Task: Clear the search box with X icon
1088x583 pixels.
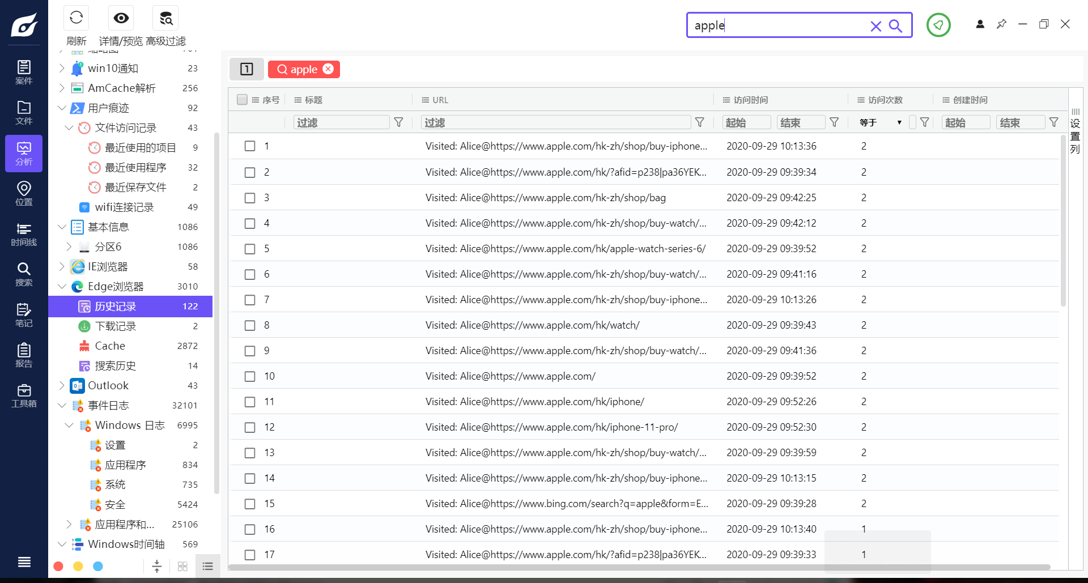Action: [875, 26]
